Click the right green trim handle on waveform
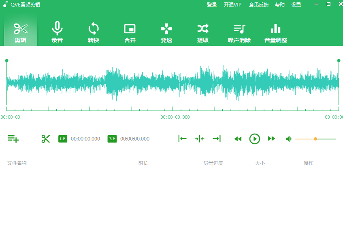This screenshot has width=343, height=232. (339, 61)
